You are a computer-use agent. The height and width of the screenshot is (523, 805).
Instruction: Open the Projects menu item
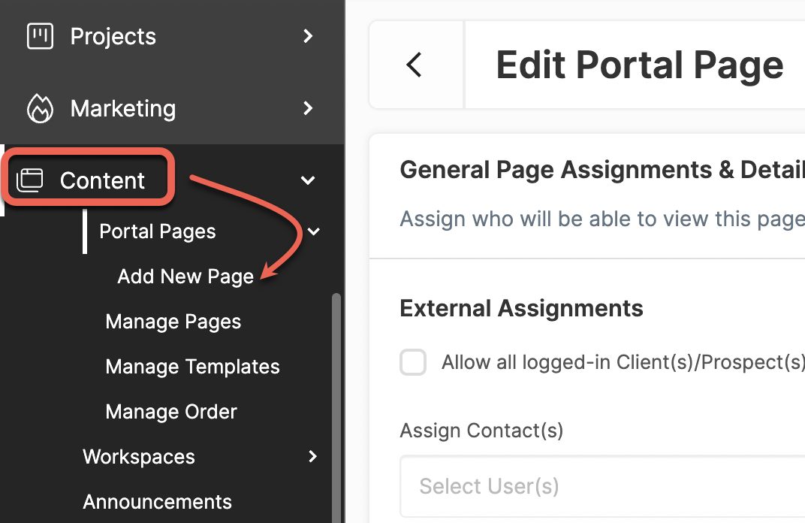[x=113, y=37]
